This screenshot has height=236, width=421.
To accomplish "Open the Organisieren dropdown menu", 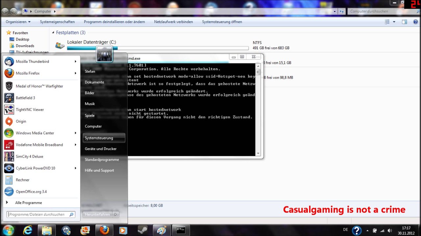I will pyautogui.click(x=18, y=22).
